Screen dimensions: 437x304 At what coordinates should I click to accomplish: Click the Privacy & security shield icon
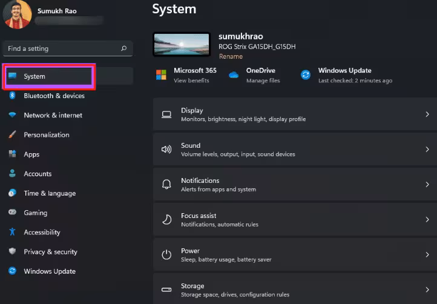[12, 251]
